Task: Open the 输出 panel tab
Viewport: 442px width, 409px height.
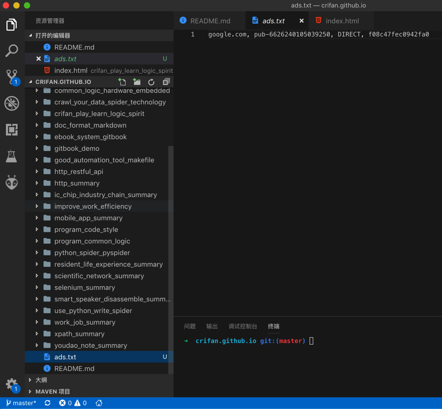Action: (x=212, y=326)
